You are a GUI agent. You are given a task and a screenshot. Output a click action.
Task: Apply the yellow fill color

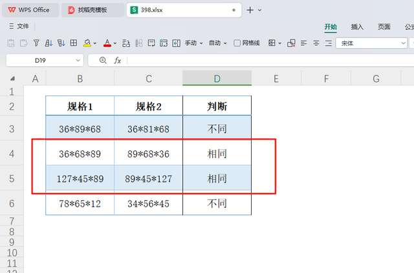(87, 43)
